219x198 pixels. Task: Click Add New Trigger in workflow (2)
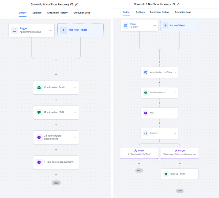pos(179,26)
